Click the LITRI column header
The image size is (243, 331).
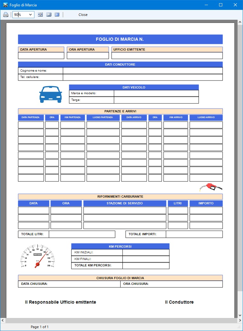click(x=178, y=203)
